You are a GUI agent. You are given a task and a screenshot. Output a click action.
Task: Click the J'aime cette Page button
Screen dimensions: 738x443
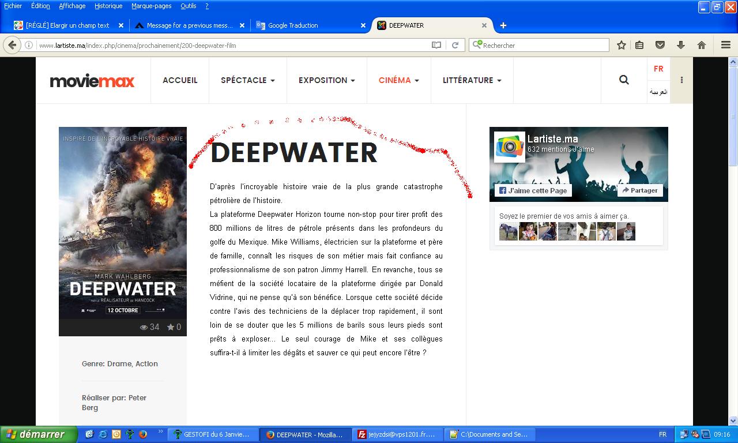(x=533, y=190)
